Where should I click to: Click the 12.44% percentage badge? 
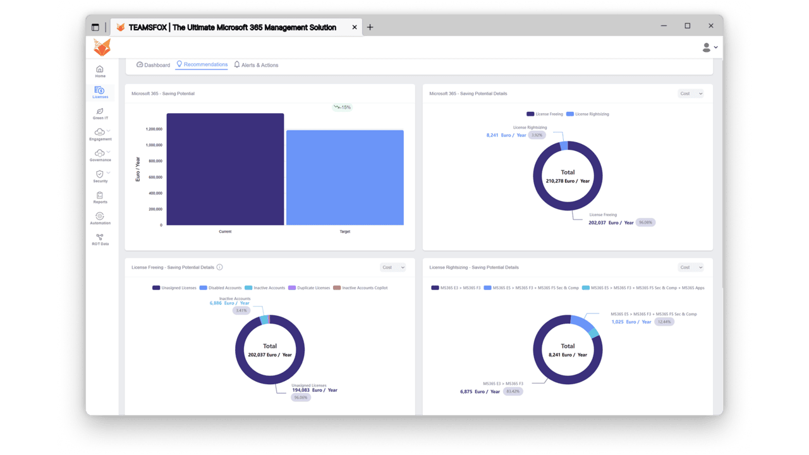coord(664,322)
